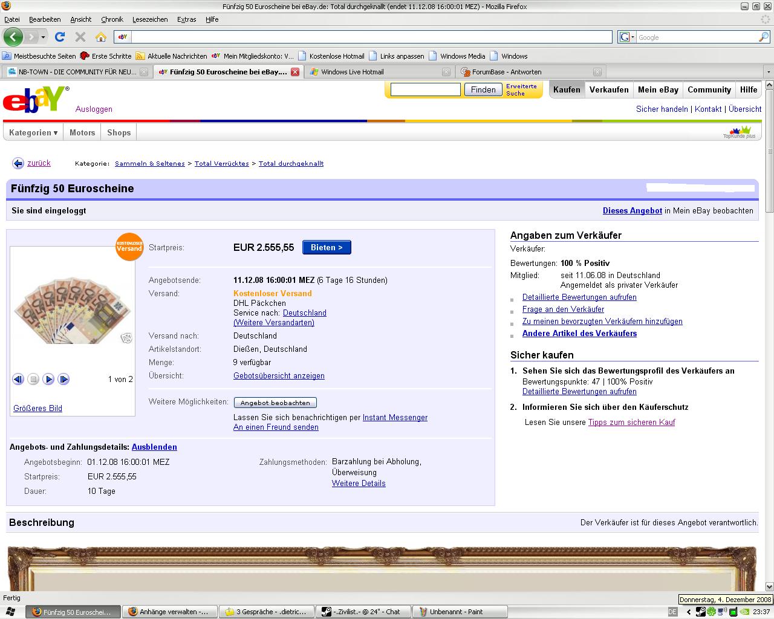Click the green Back navigation arrow

(13, 37)
